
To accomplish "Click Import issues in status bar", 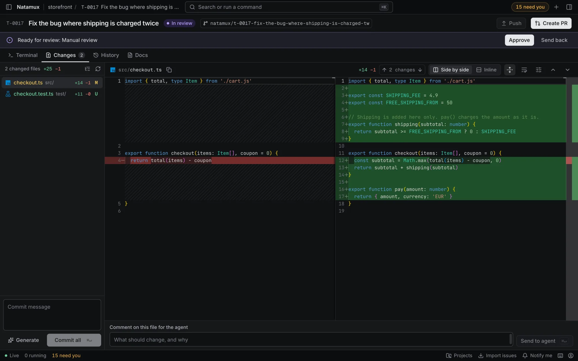I will [497, 356].
